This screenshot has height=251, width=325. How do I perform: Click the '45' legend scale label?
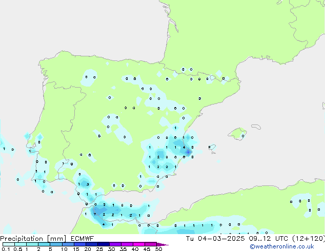147,249
